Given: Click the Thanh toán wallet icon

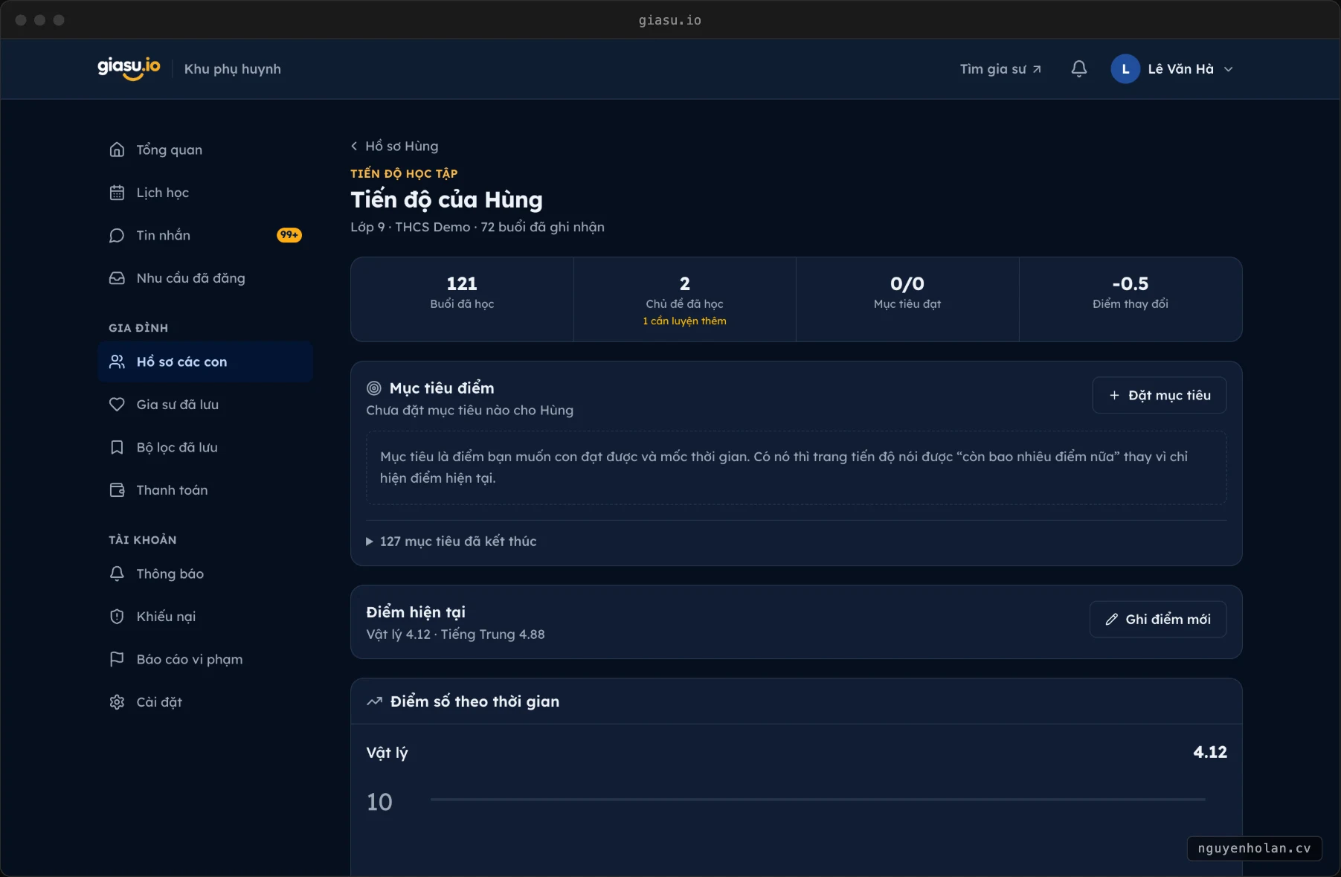Looking at the screenshot, I should 117,490.
